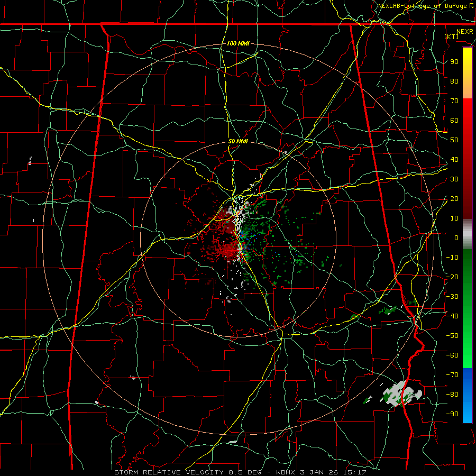
Task: Click the 50 value on the velocity scale
Action: point(454,140)
